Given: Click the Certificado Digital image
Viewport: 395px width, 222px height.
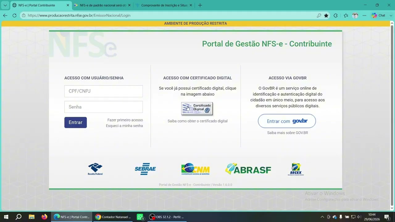Looking at the screenshot, I should pos(197,108).
